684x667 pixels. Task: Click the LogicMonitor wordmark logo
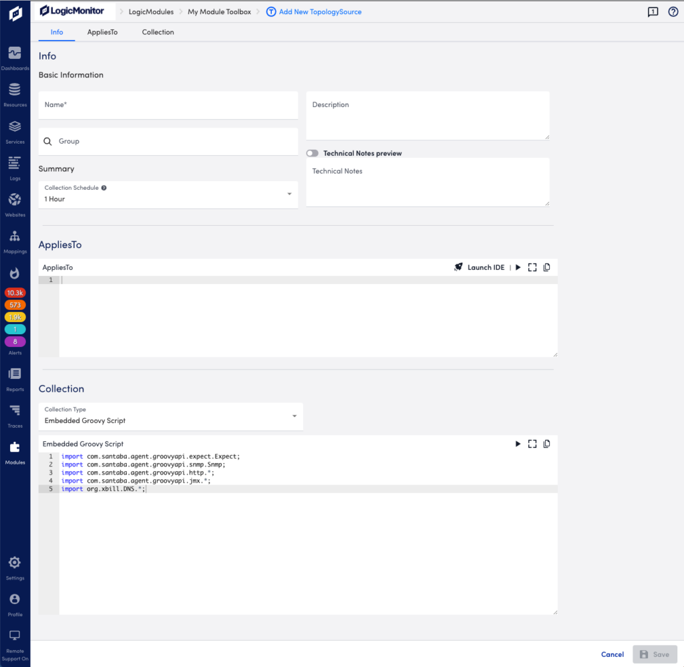72,11
